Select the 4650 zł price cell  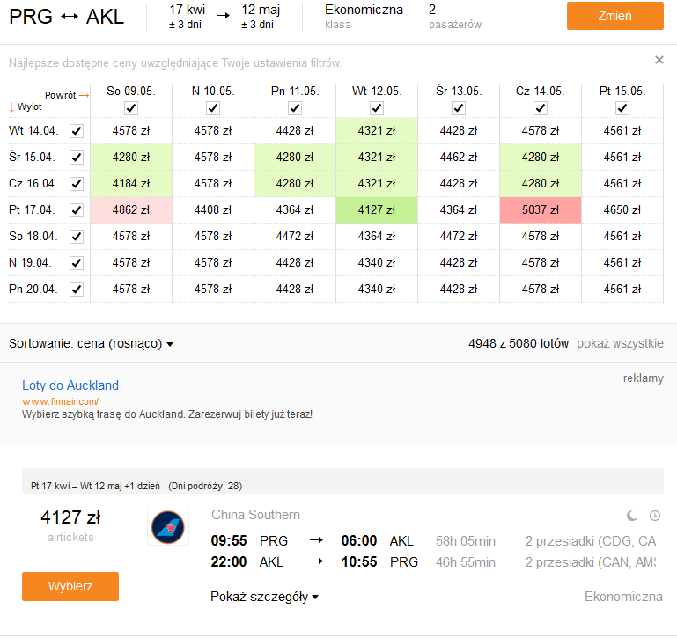[x=622, y=210]
